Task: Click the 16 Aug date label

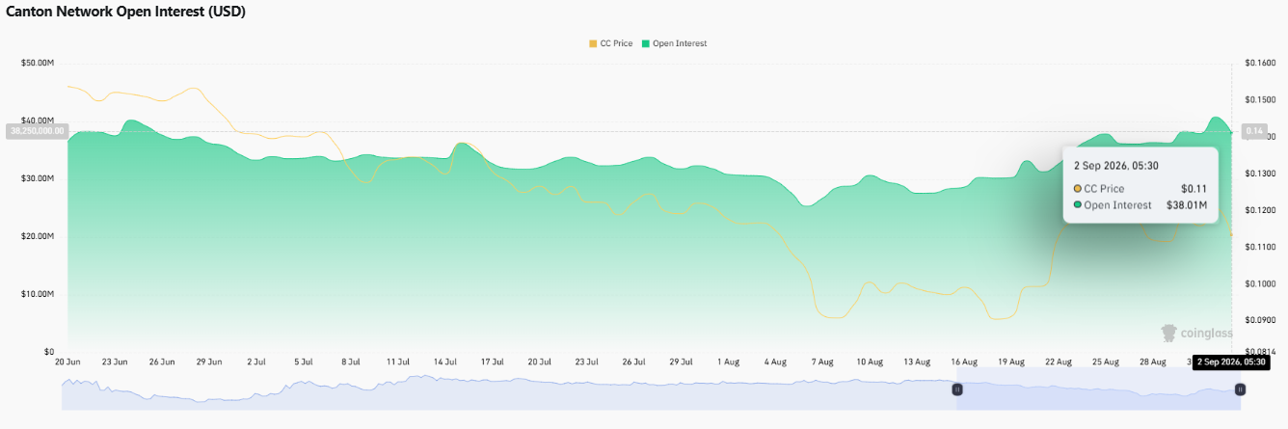Action: click(965, 362)
